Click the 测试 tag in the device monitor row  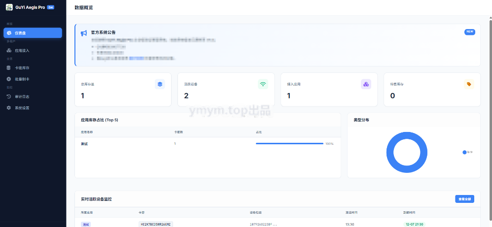[86, 225]
